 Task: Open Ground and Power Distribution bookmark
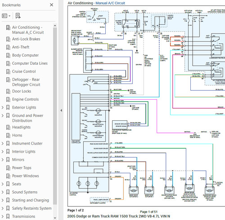pyautogui.click(x=27, y=118)
